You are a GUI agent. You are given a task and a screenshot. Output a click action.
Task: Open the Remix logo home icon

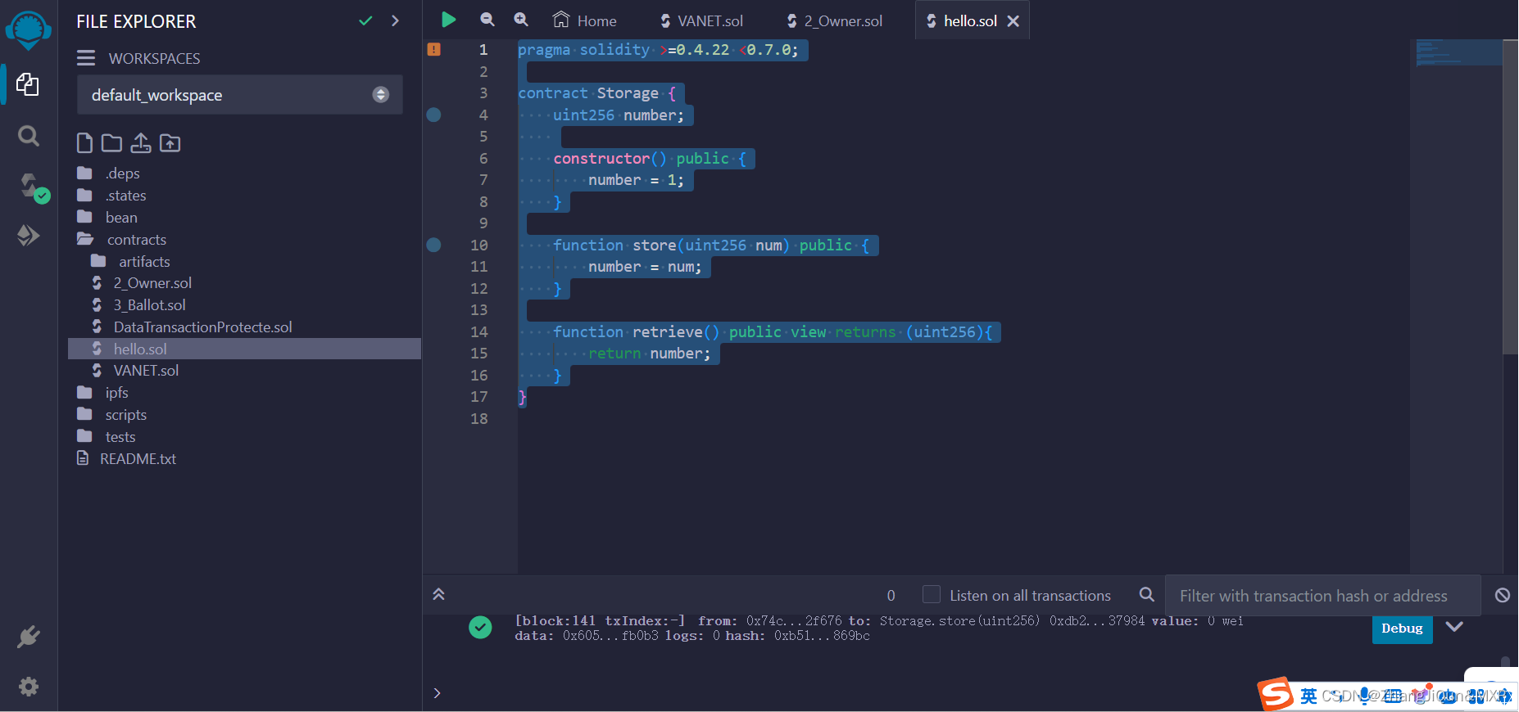29,30
